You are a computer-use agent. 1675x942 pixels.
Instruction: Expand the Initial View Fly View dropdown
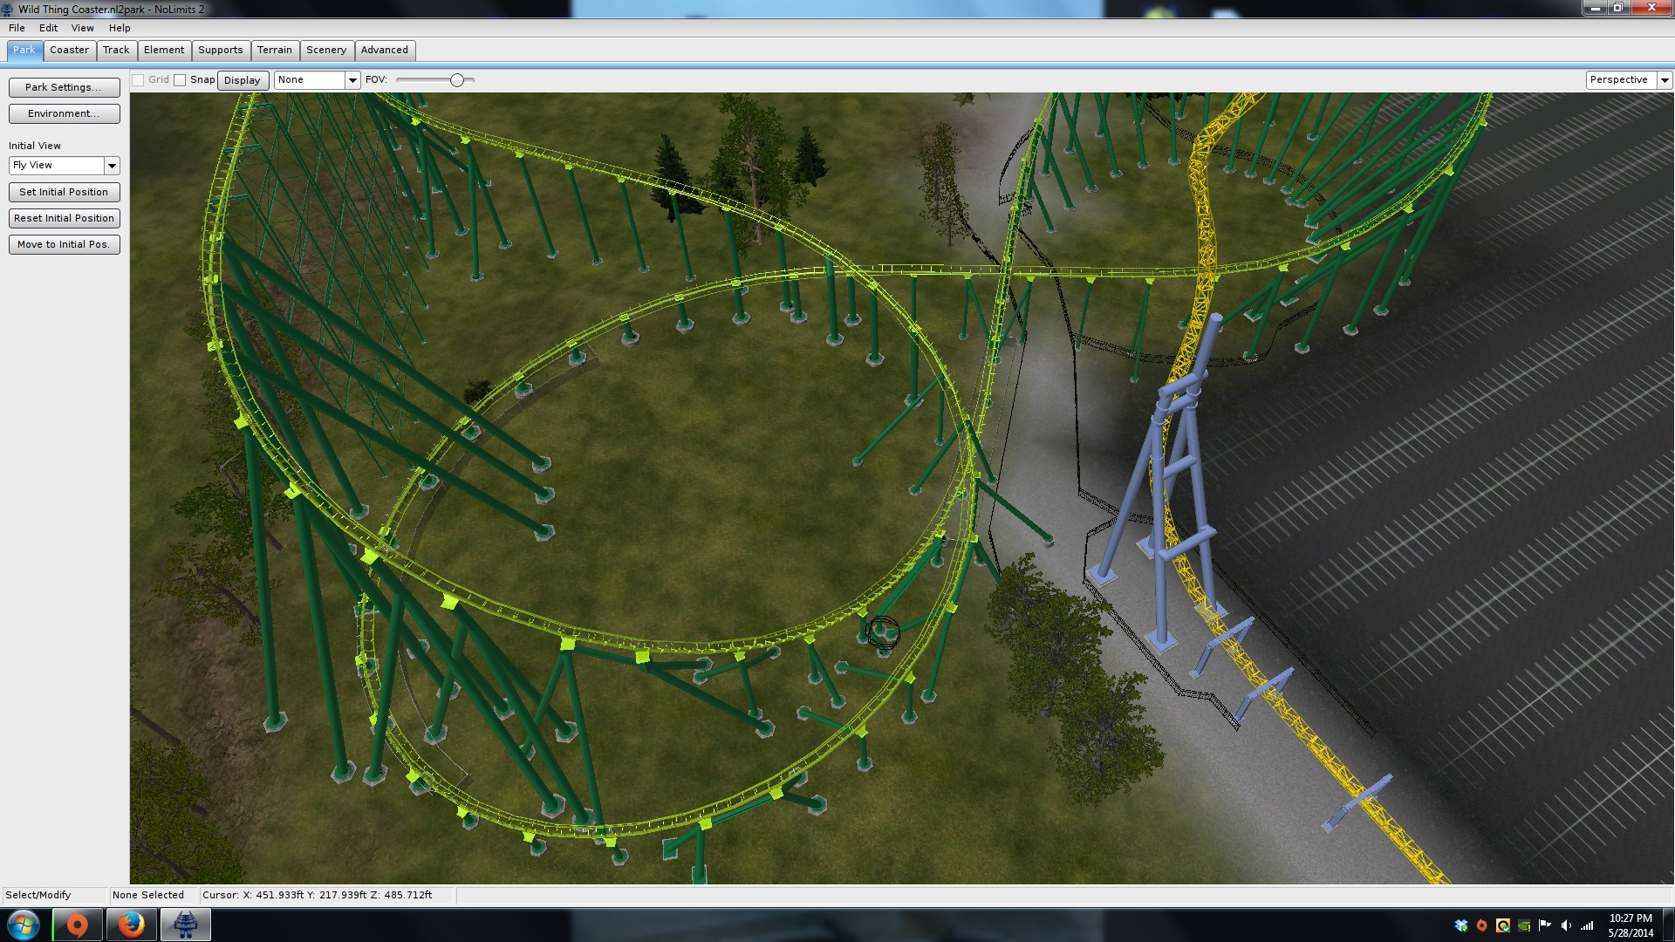[112, 166]
